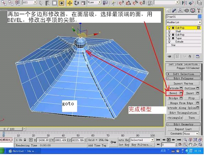220x165 pixels.
Task: Toggle lightbulb for Extrude modifier
Action: click(169, 42)
